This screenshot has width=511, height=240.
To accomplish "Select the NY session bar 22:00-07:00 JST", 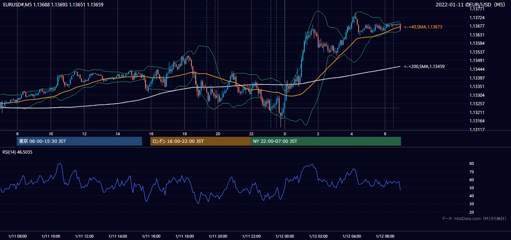I will [x=326, y=141].
